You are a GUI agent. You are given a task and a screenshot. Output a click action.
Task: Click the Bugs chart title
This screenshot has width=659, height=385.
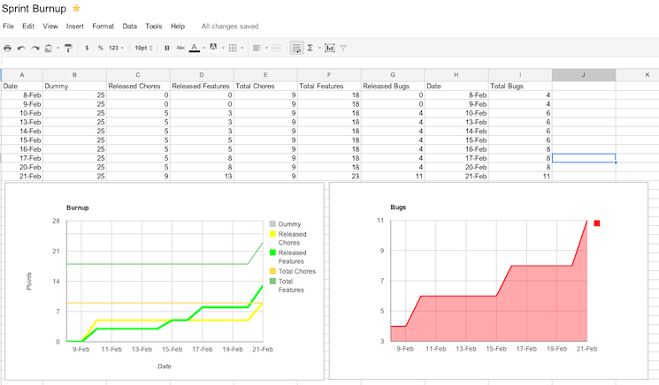tap(398, 208)
